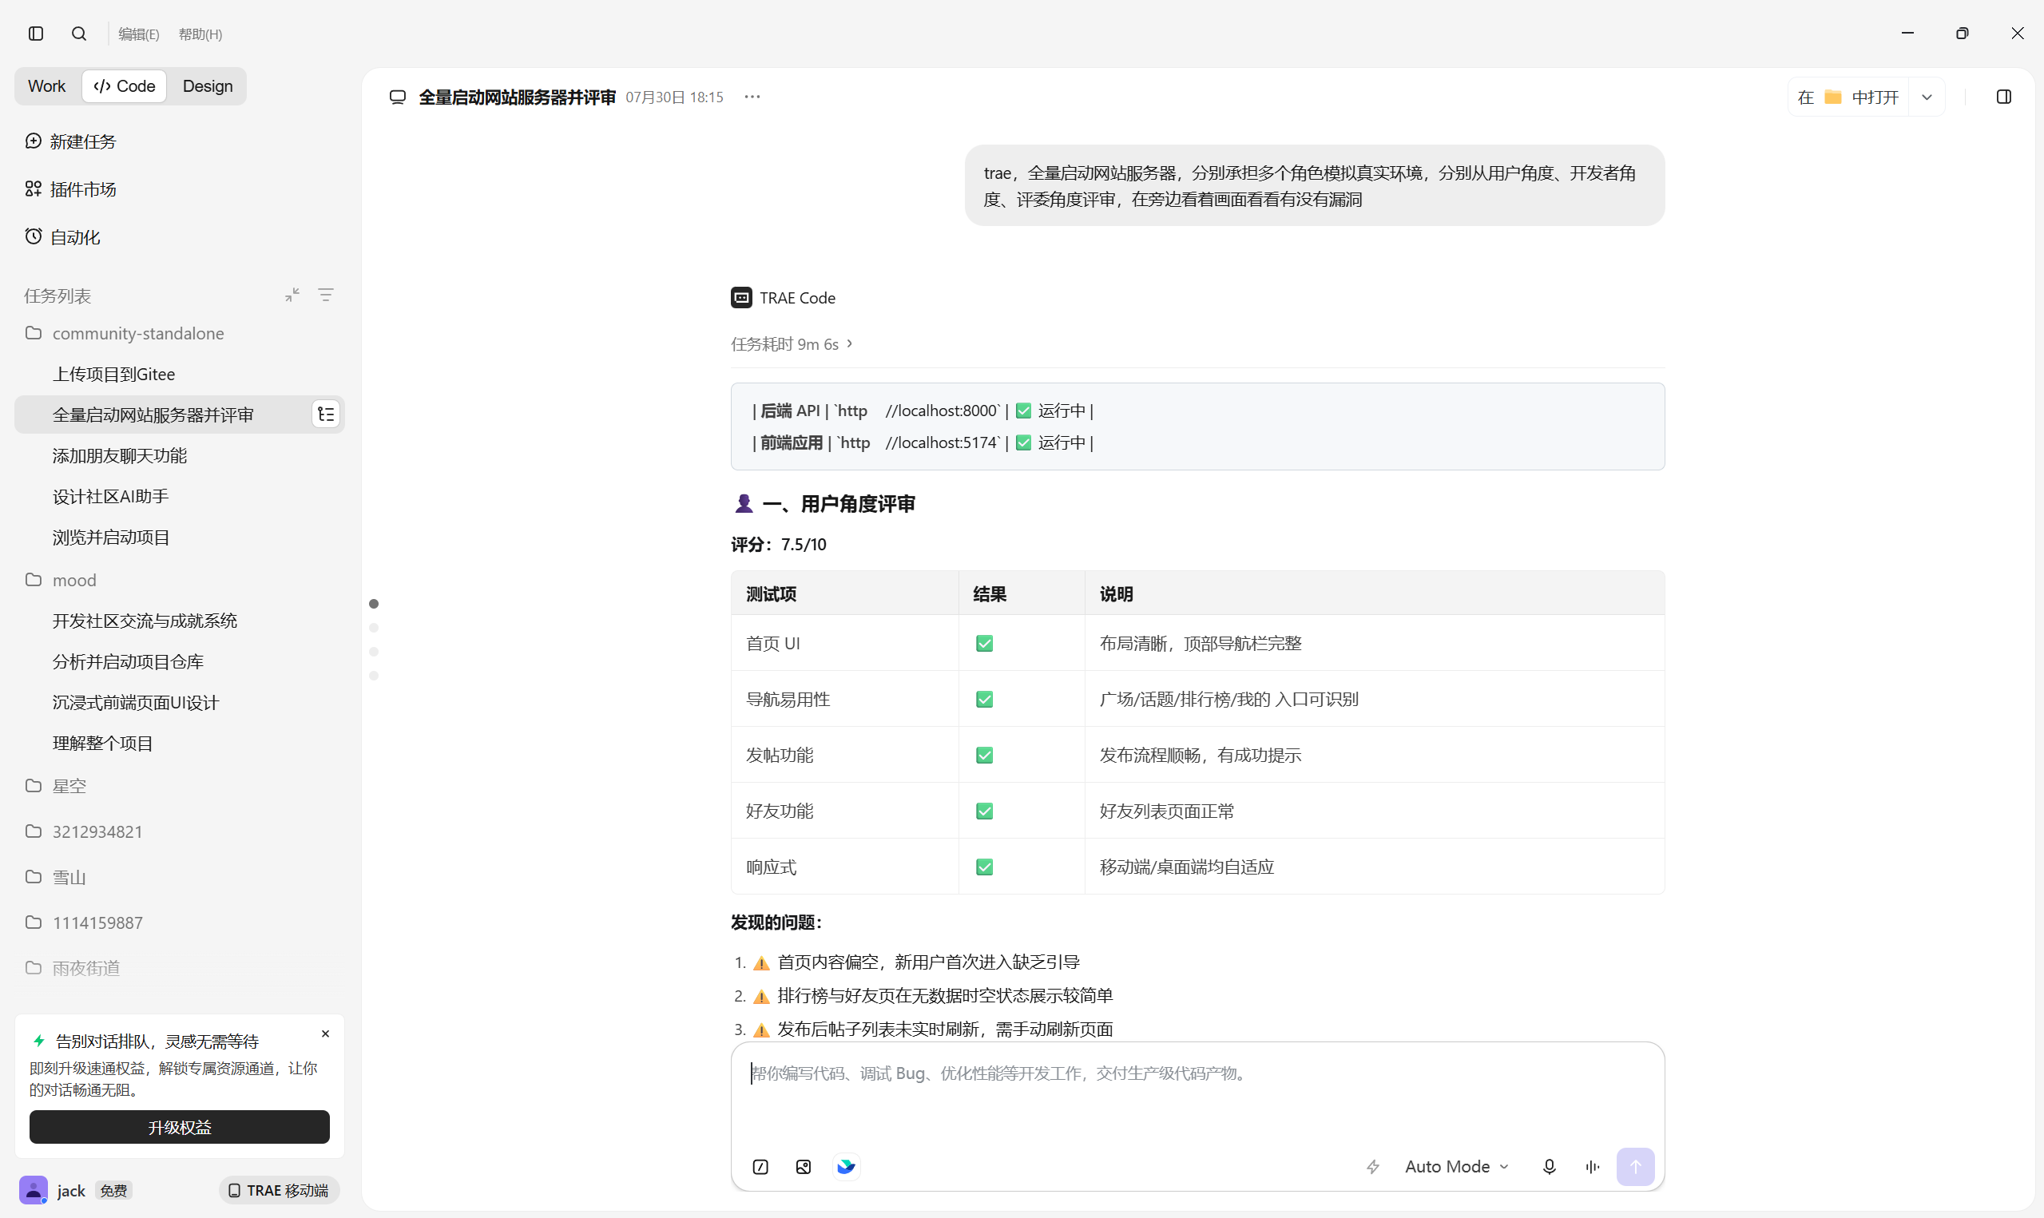Open the three-dot more options menu

pyautogui.click(x=752, y=97)
